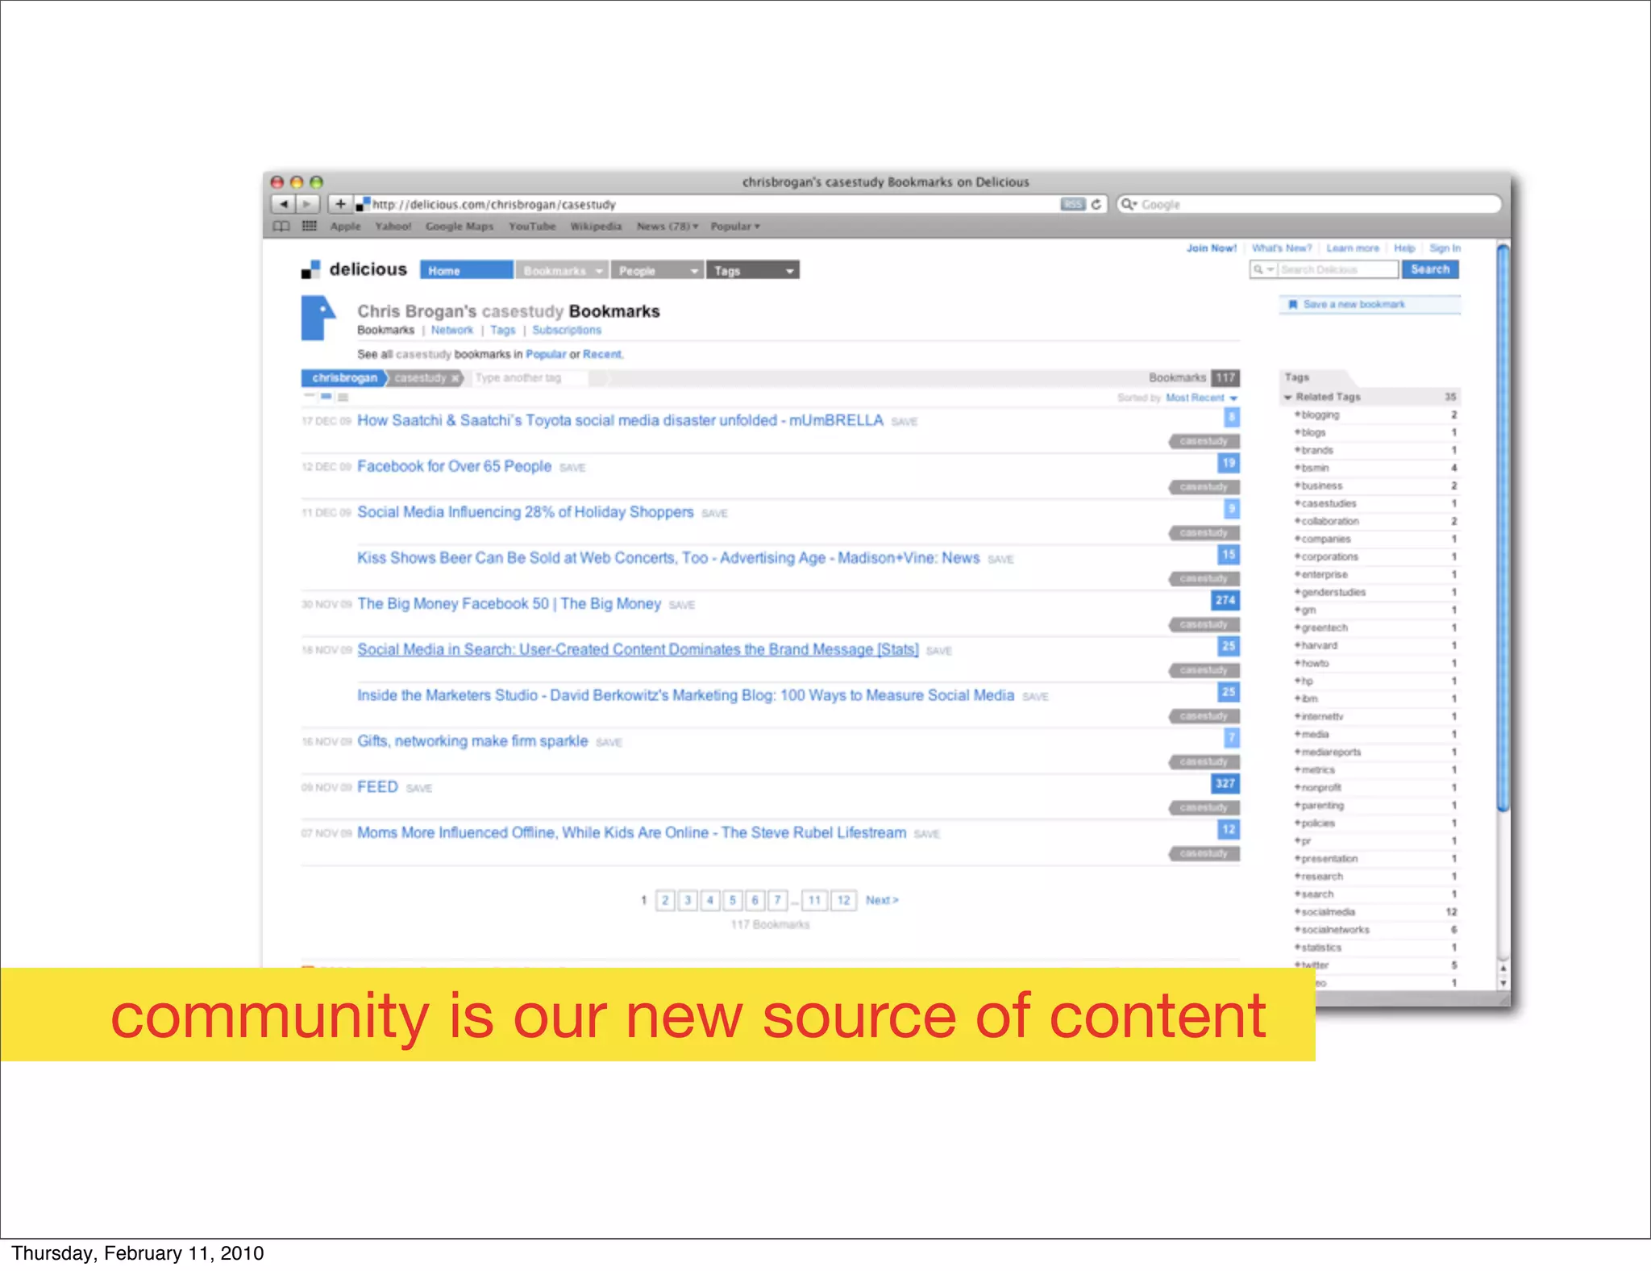Screen dimensions: 1651x1271
Task: Click the Apple bookmark bar item
Action: [345, 227]
